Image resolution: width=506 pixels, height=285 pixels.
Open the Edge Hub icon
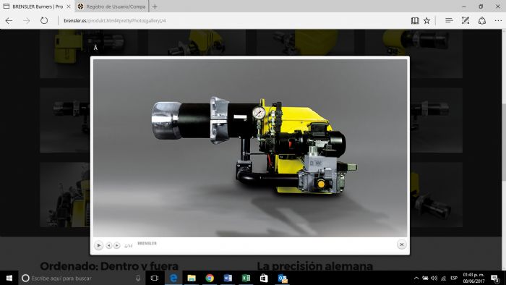click(x=449, y=21)
